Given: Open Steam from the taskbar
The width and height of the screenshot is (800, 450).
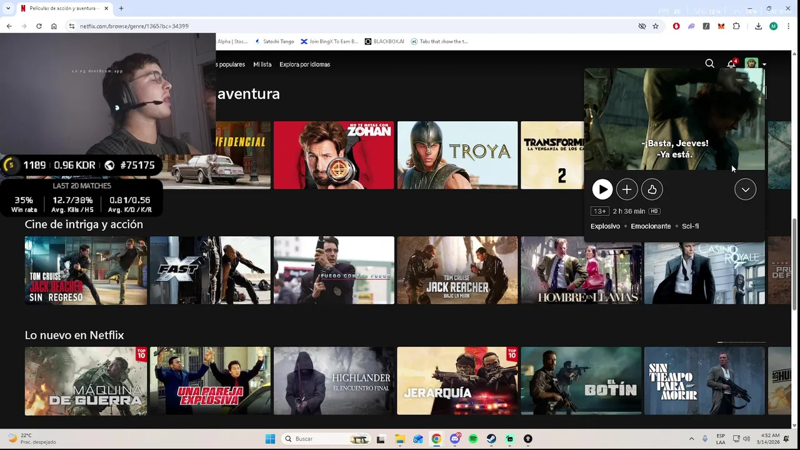Looking at the screenshot, I should 491,439.
